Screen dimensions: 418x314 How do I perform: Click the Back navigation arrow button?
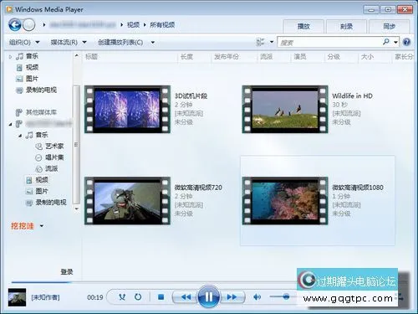pos(14,25)
